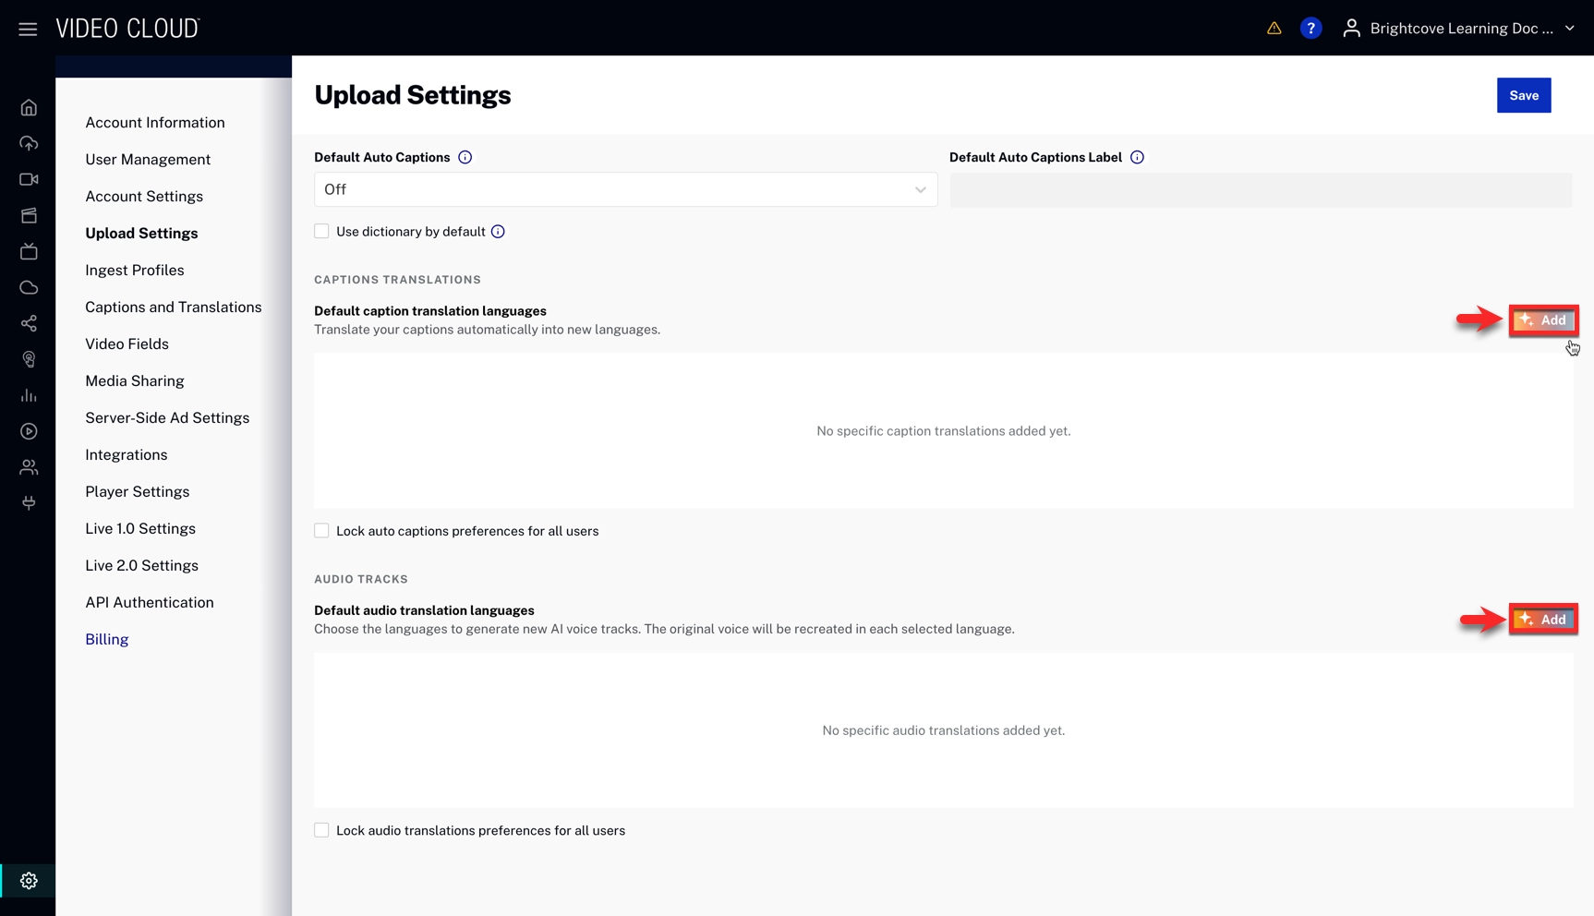Click the Default Auto Captions Label field
This screenshot has height=916, width=1594.
click(1260, 190)
